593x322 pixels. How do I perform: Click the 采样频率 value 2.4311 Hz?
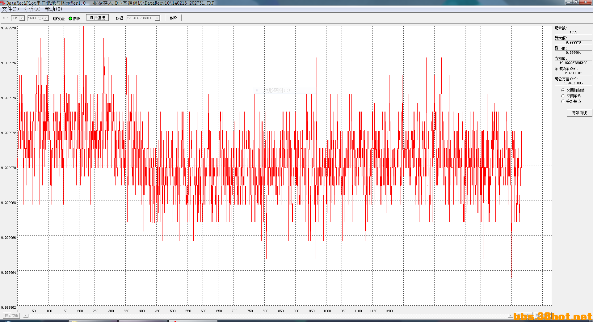tap(573, 73)
